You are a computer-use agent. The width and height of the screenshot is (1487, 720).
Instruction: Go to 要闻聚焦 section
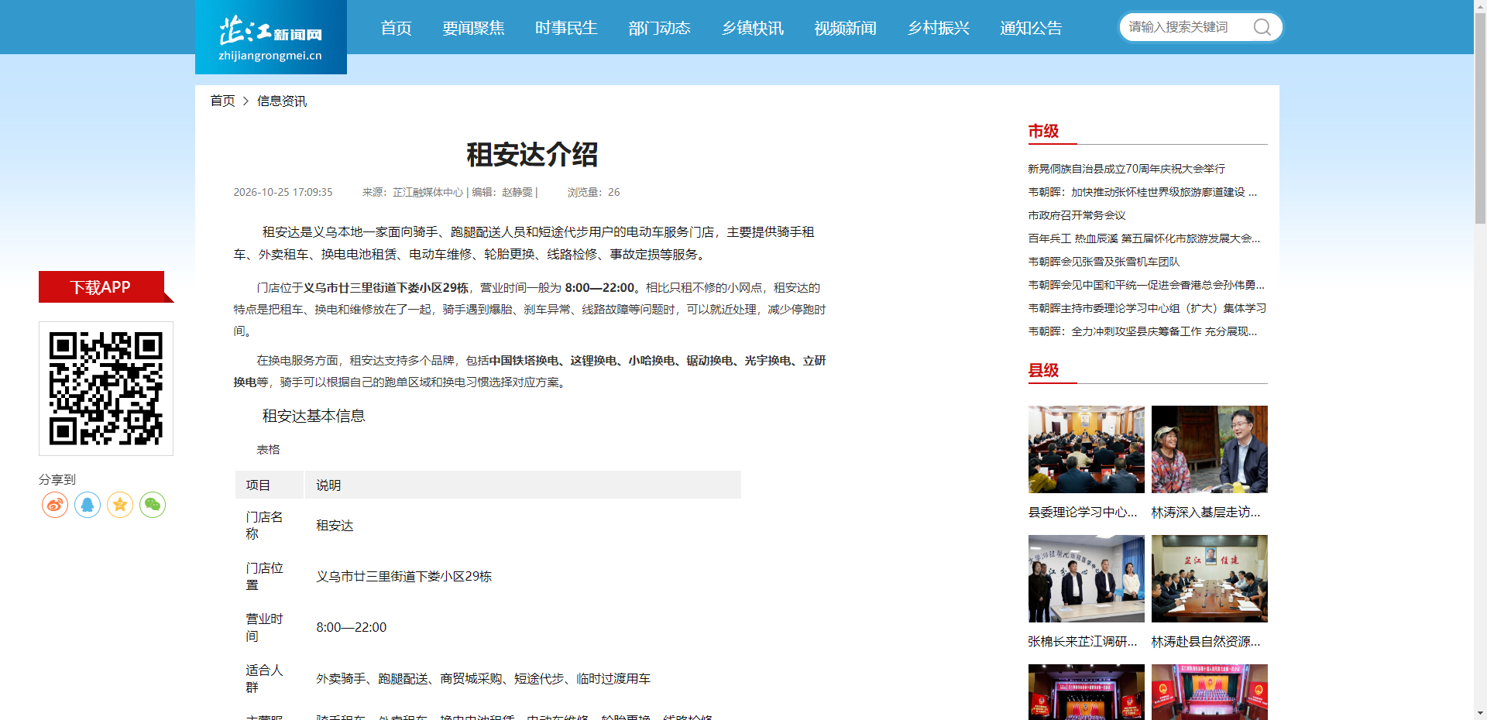click(x=473, y=28)
